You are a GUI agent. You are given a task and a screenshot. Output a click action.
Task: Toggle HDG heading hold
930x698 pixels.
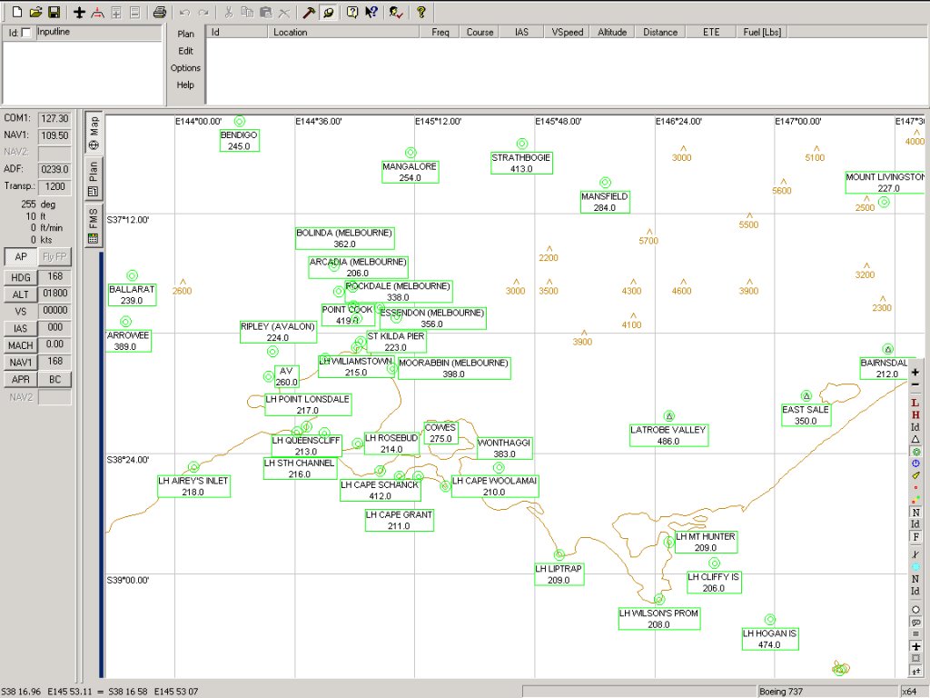[x=21, y=277]
